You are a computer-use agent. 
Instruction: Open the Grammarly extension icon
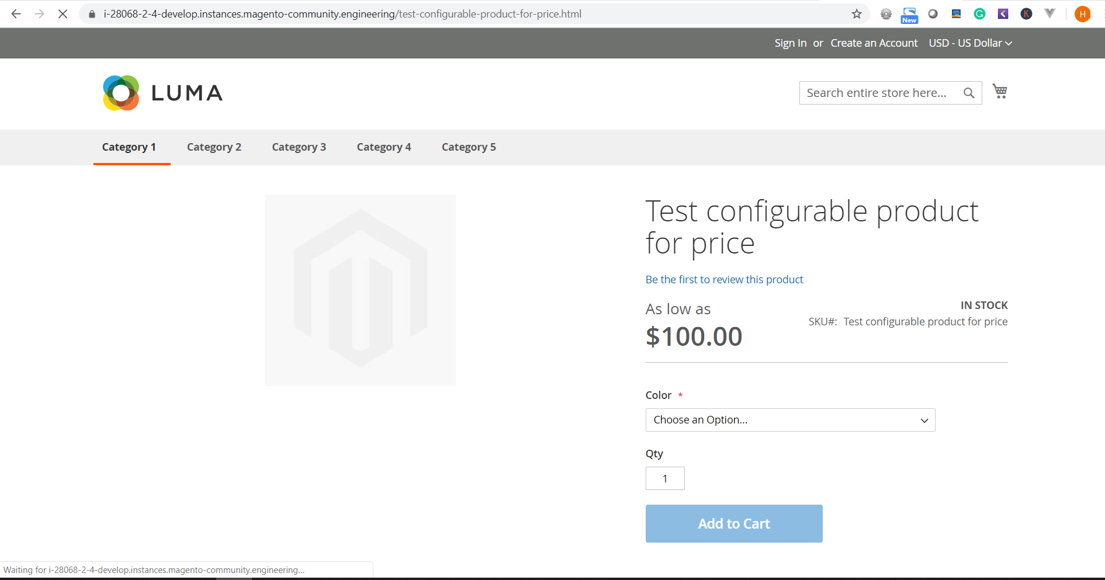[x=979, y=13]
